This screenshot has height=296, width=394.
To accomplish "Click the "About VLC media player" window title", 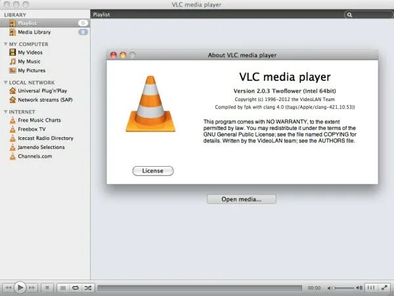I will [242, 55].
